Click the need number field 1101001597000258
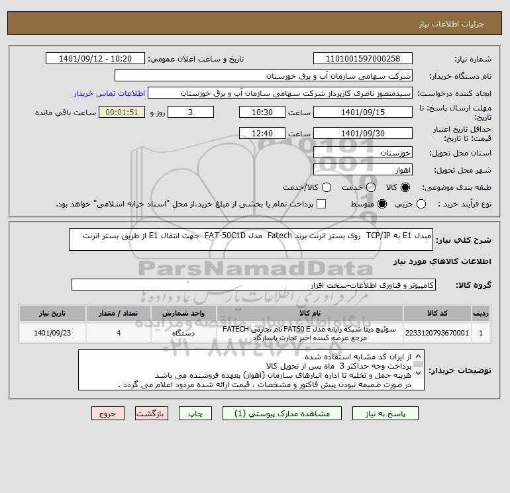Image resolution: width=510 pixels, height=493 pixels. [363, 58]
